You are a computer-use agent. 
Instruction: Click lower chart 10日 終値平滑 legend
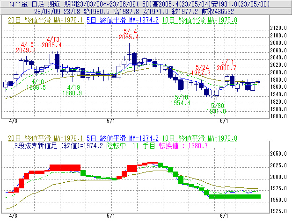(200, 138)
